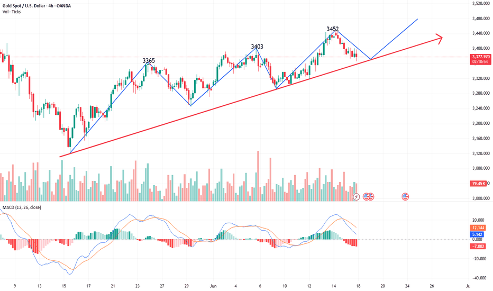Click the 3,520.000 price scale label
Image resolution: width=493 pixels, height=291 pixels.
[481, 3]
